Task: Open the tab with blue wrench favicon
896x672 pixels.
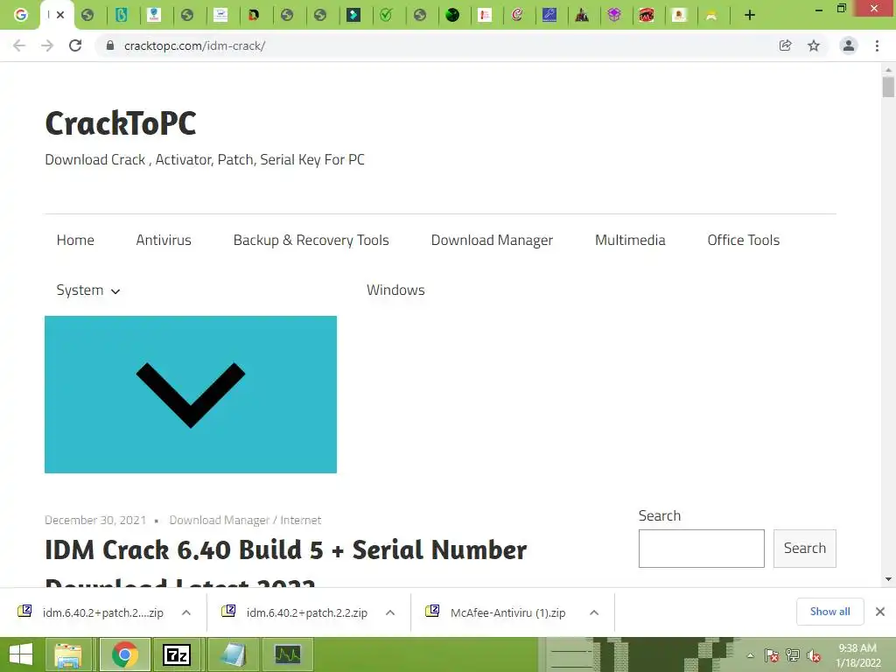Action: click(x=549, y=15)
